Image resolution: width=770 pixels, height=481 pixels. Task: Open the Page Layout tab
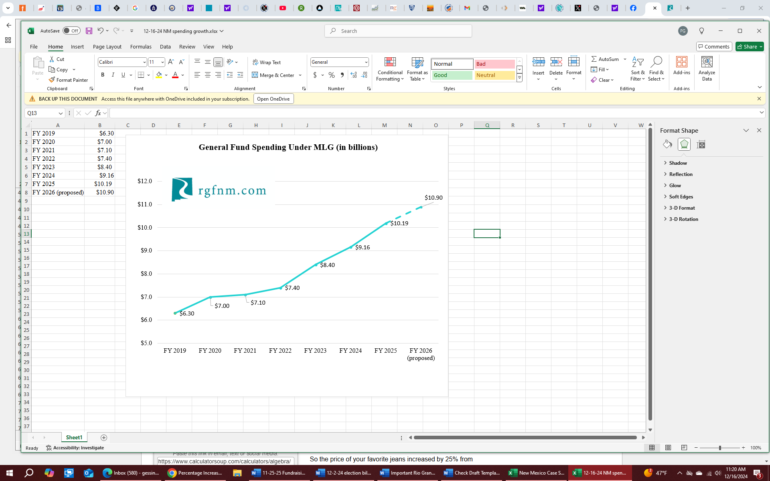point(107,46)
